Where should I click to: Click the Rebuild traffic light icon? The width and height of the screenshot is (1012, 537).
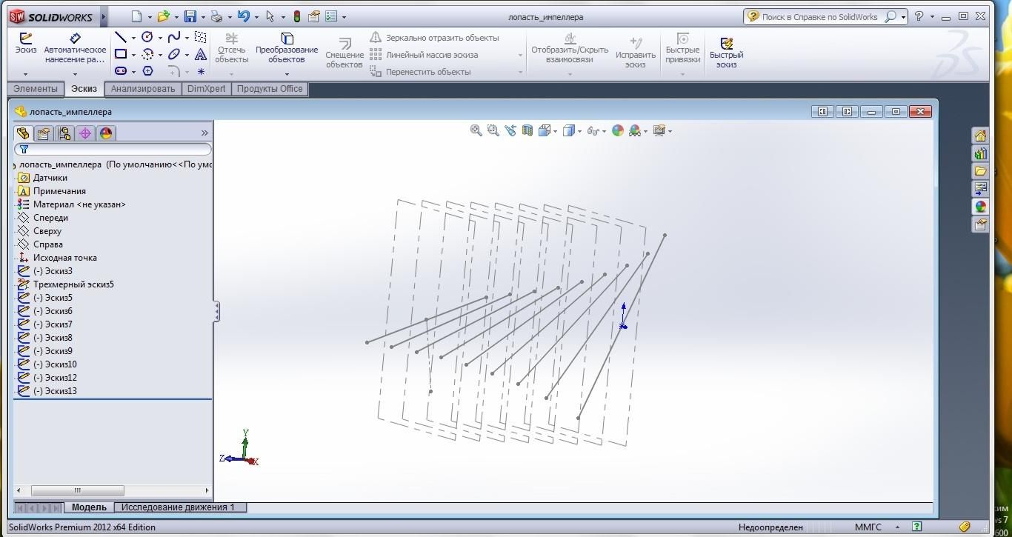[297, 16]
